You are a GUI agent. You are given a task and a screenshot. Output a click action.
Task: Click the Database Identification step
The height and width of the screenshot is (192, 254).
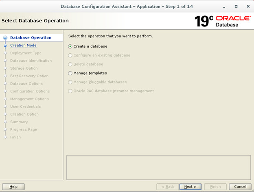[31, 61]
